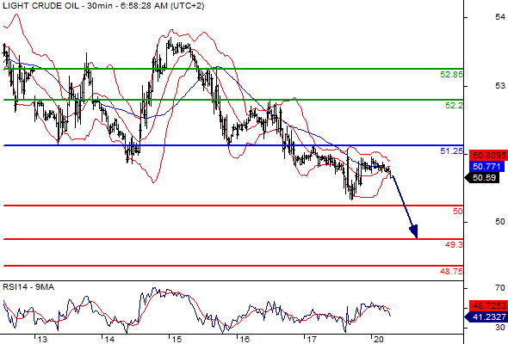Select the 49.3 red support label

[454, 244]
